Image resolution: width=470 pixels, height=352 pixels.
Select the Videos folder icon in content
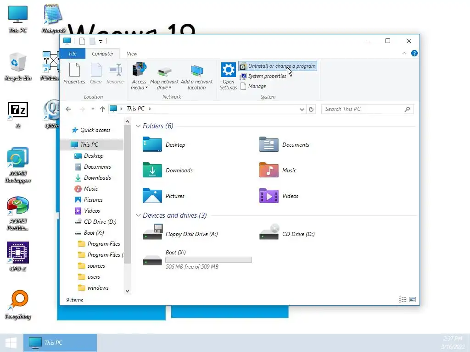(x=269, y=196)
